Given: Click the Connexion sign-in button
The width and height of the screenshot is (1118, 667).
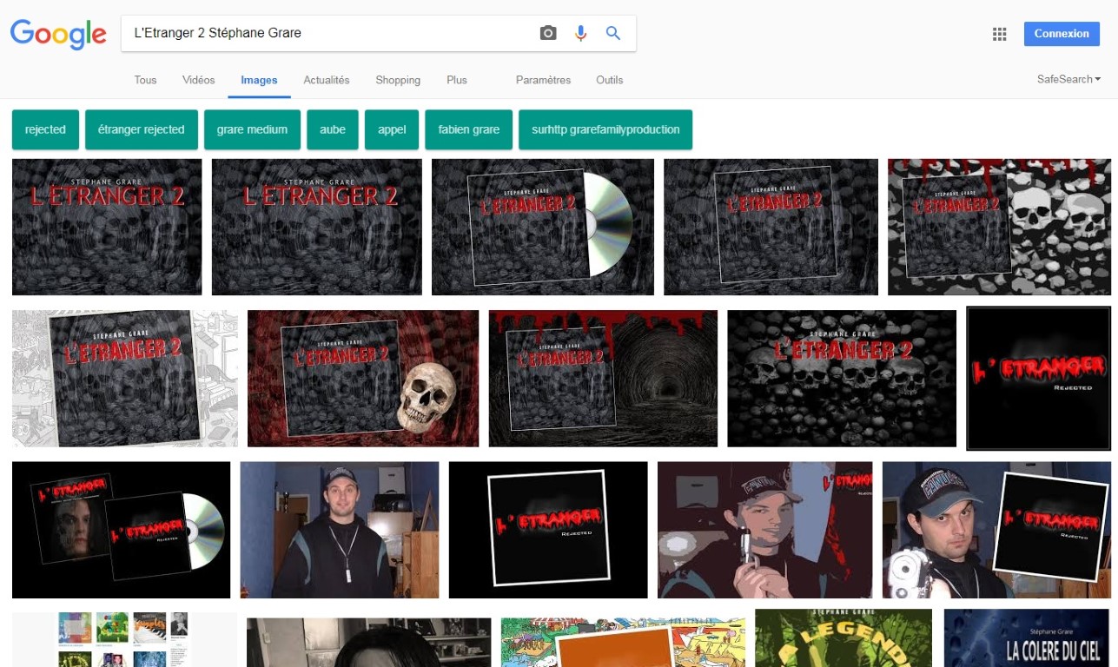Looking at the screenshot, I should [x=1062, y=34].
